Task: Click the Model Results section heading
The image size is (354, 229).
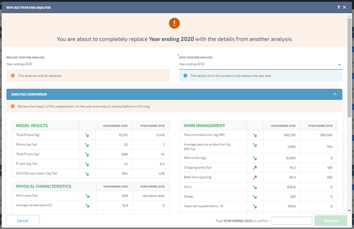Action: pos(32,126)
